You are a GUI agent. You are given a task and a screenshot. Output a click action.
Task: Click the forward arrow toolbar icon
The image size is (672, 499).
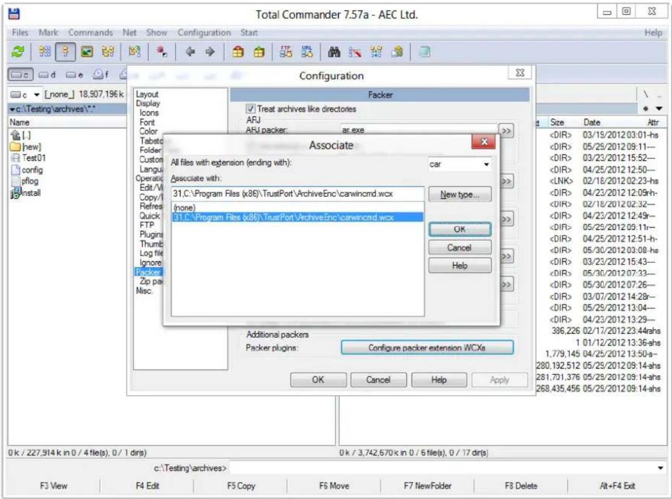point(209,52)
